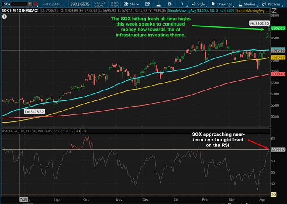The height and width of the screenshot is (204, 287).
Task: Open chart settings gear icon
Action: coord(170,4)
